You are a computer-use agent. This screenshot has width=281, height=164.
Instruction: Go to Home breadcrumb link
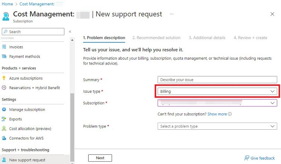[7, 4]
